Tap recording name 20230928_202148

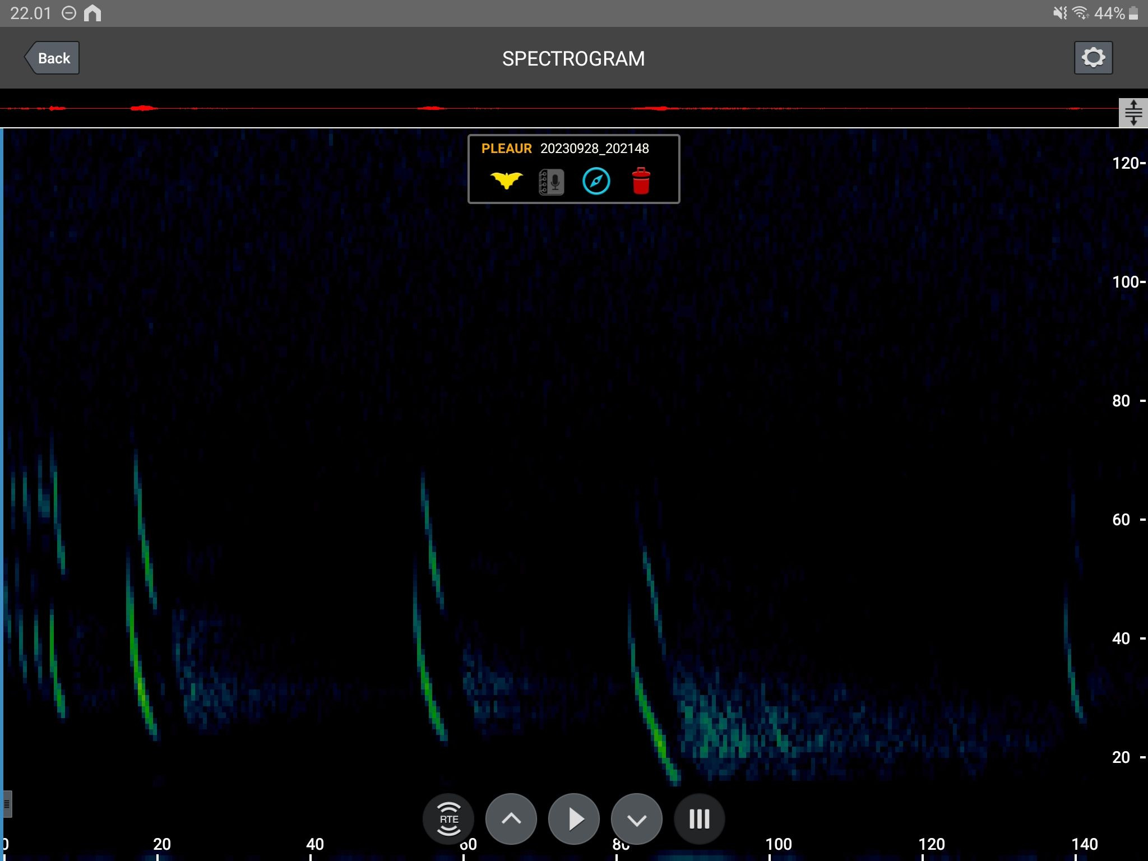click(x=594, y=149)
